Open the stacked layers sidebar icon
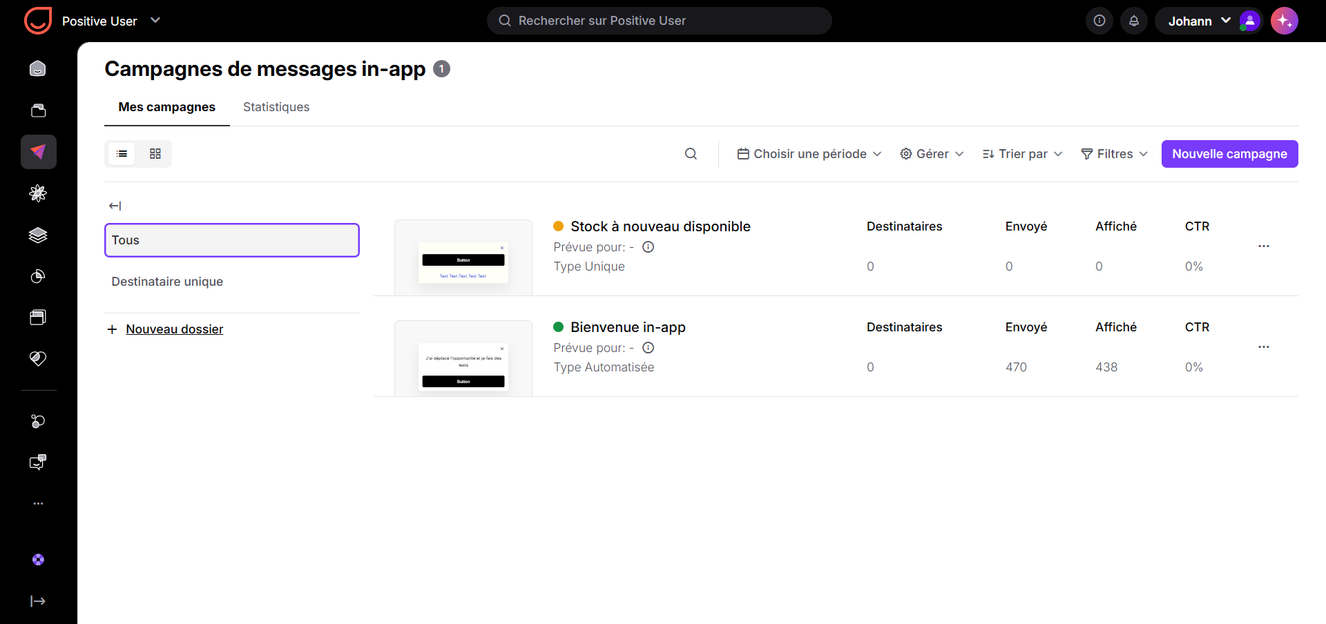Image resolution: width=1326 pixels, height=624 pixels. pos(38,235)
